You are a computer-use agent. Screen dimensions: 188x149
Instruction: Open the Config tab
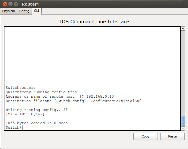(24, 11)
